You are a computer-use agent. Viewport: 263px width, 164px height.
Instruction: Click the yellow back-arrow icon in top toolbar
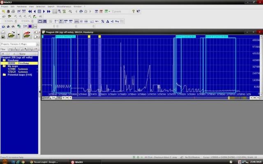point(3,12)
